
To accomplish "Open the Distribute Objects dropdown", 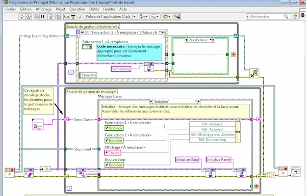I will 155,17.
